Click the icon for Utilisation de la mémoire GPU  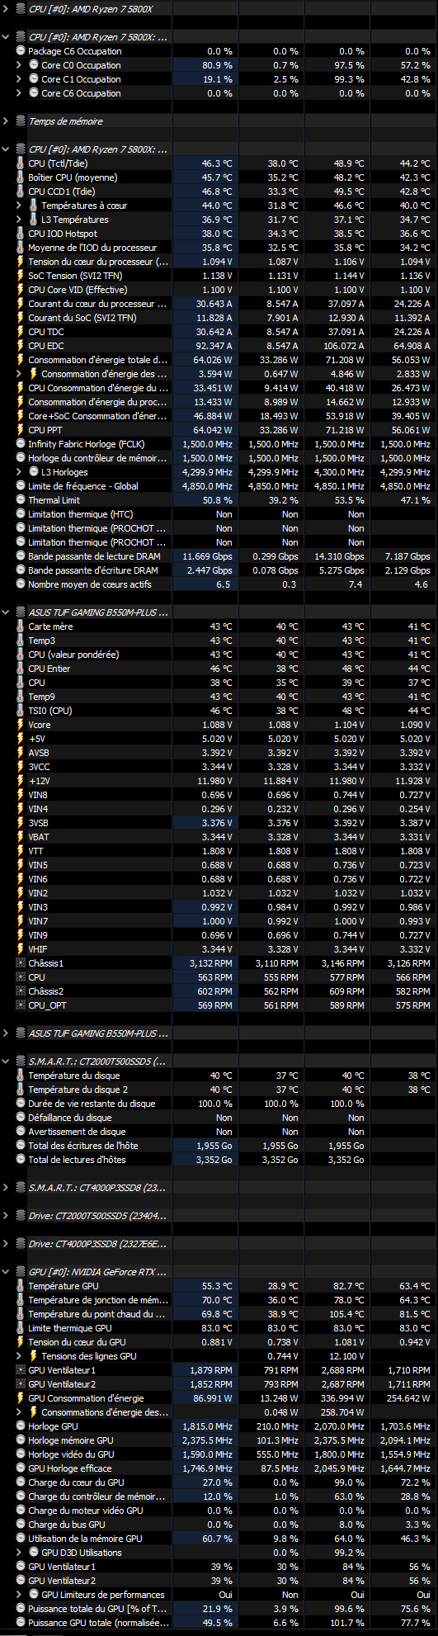tap(21, 1539)
